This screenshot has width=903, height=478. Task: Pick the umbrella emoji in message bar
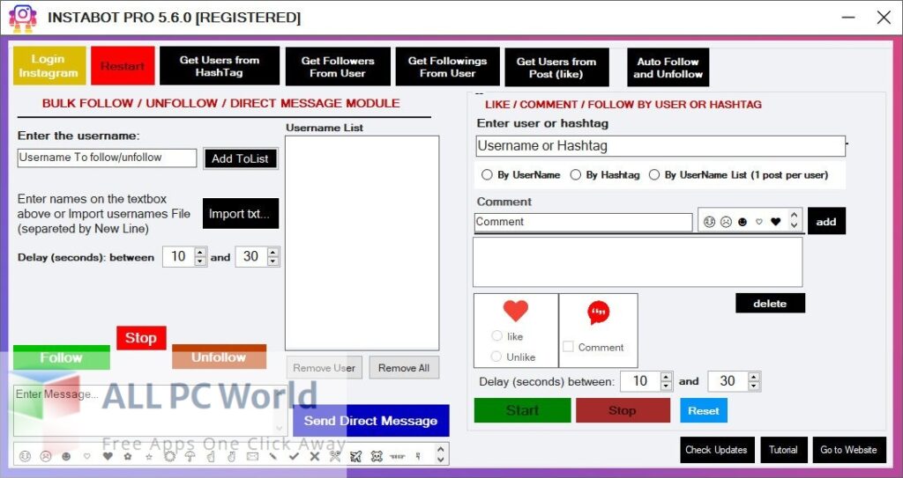(189, 456)
